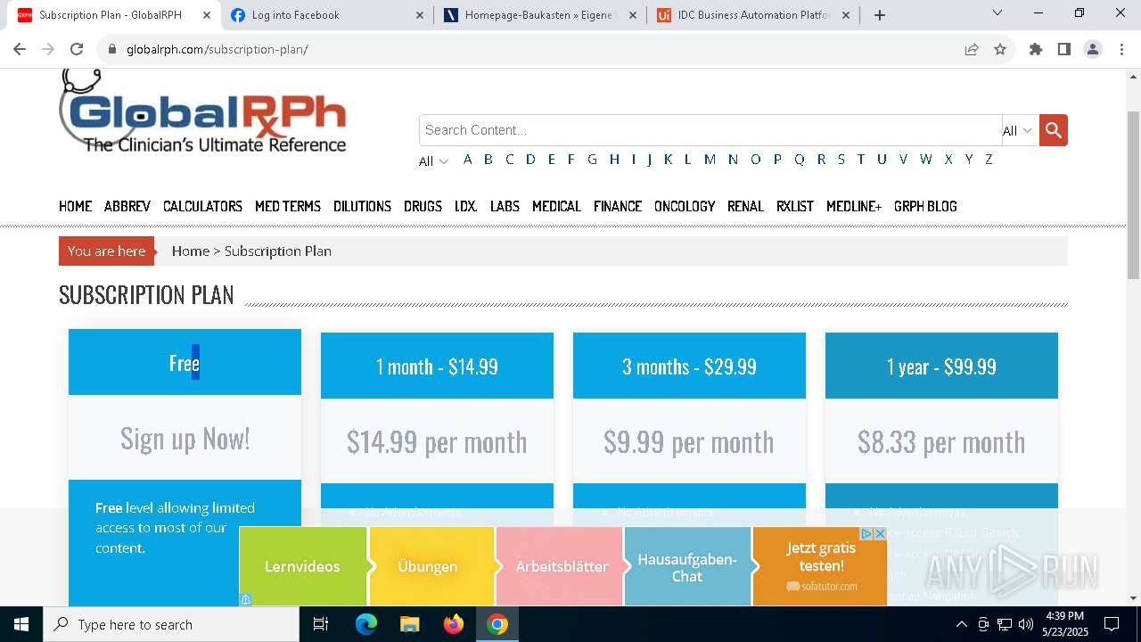Switch to IDC Business Automation tab
1141x642 pixels.
point(754,15)
